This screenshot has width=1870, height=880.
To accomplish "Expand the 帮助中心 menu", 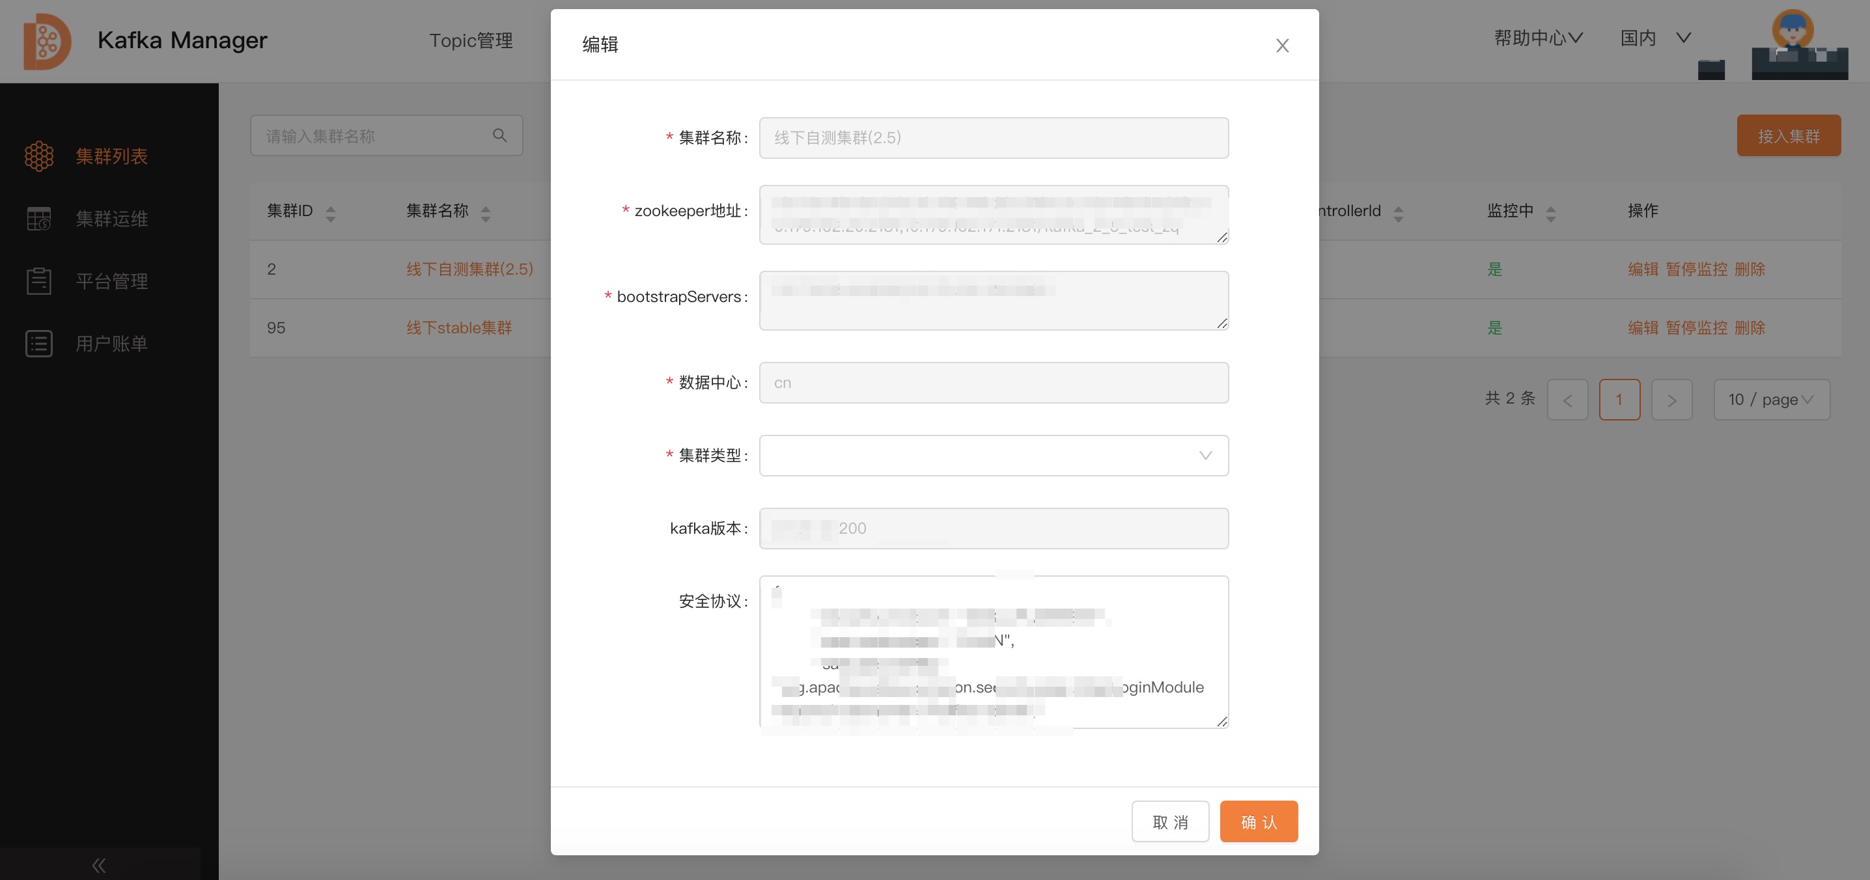I will click(1537, 38).
